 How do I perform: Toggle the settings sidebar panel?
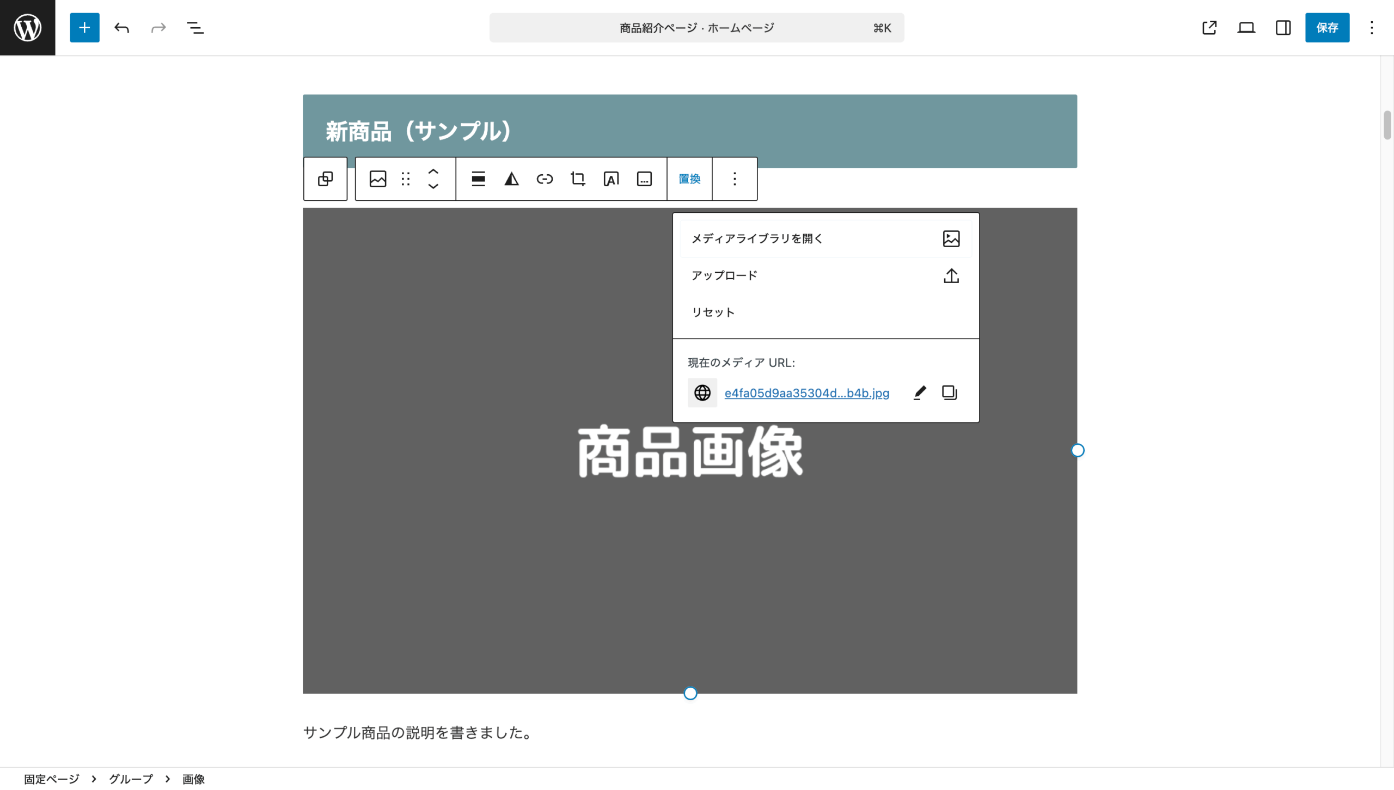point(1283,27)
